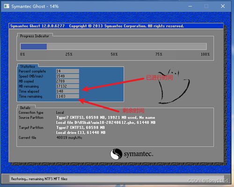Click the Symantec Ghost - 14% window title
234x187 pixels.
point(35,7)
